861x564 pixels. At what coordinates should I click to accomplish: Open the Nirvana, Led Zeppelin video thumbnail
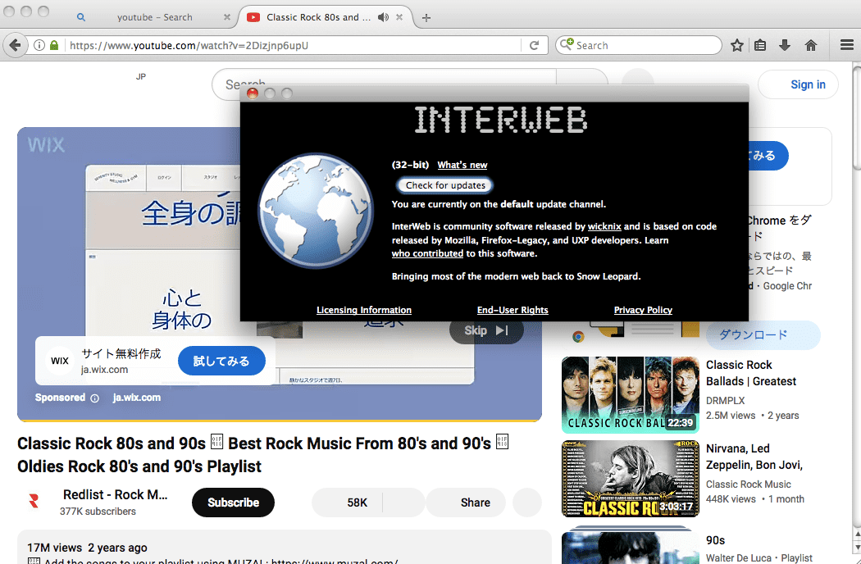631,479
